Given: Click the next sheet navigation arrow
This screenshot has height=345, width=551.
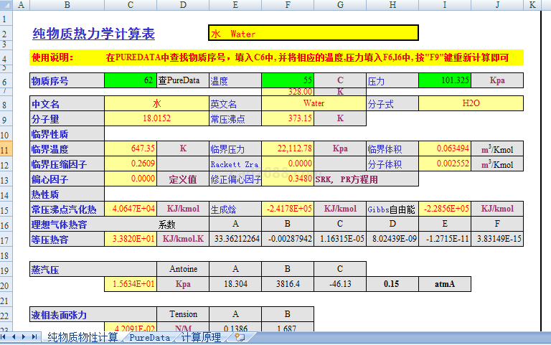Looking at the screenshot, I should coord(25,337).
